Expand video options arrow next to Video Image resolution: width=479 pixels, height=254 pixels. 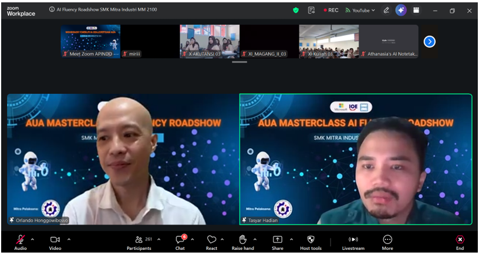[69, 240]
